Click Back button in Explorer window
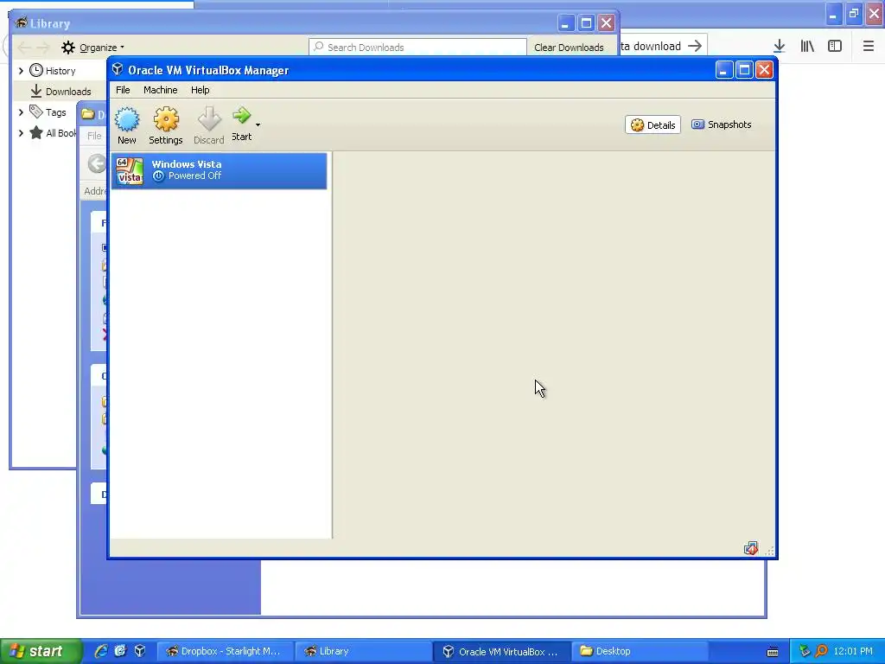The height and width of the screenshot is (664, 885). click(x=97, y=163)
